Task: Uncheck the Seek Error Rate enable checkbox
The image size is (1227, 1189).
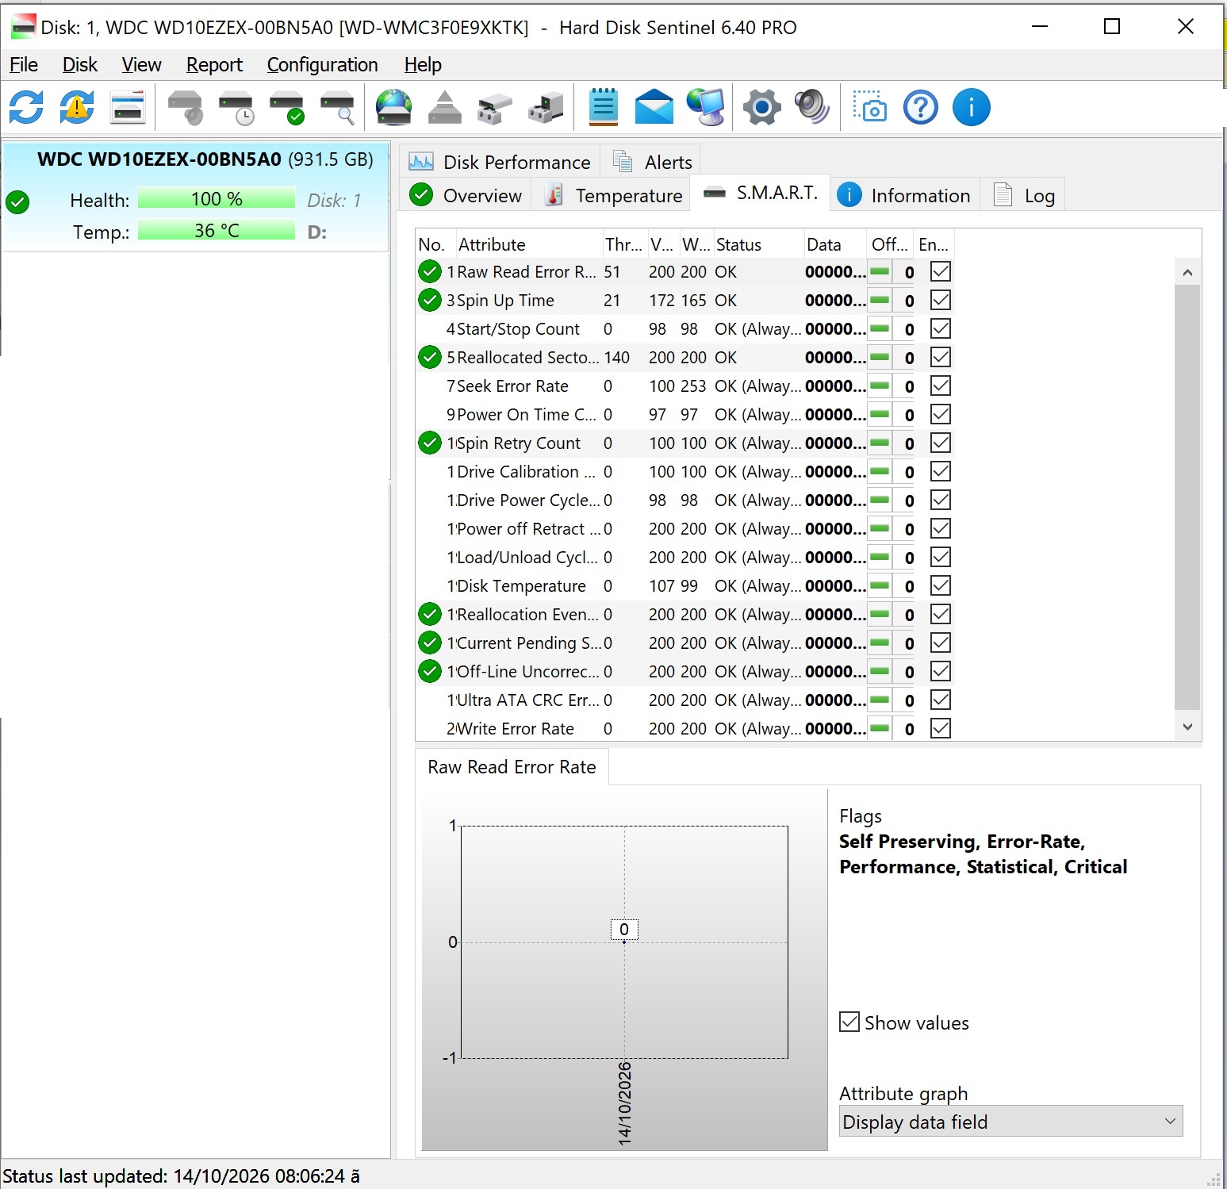Action: [x=941, y=385]
